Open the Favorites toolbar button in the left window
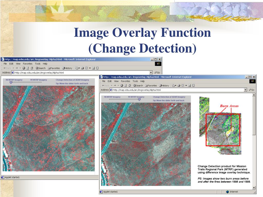Viewport: 263px width, 197px height. coord(54,68)
